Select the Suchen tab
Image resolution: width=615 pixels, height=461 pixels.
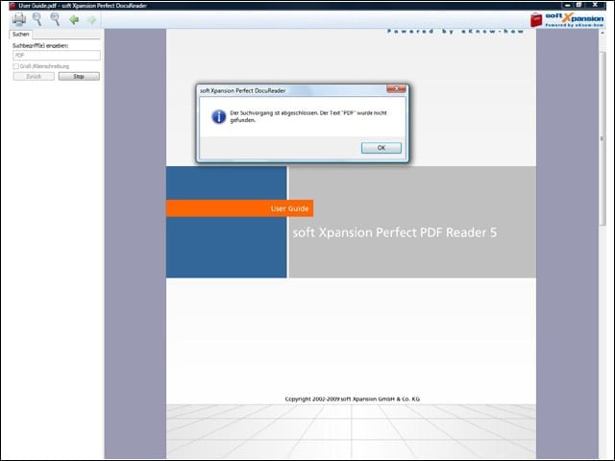tap(21, 35)
